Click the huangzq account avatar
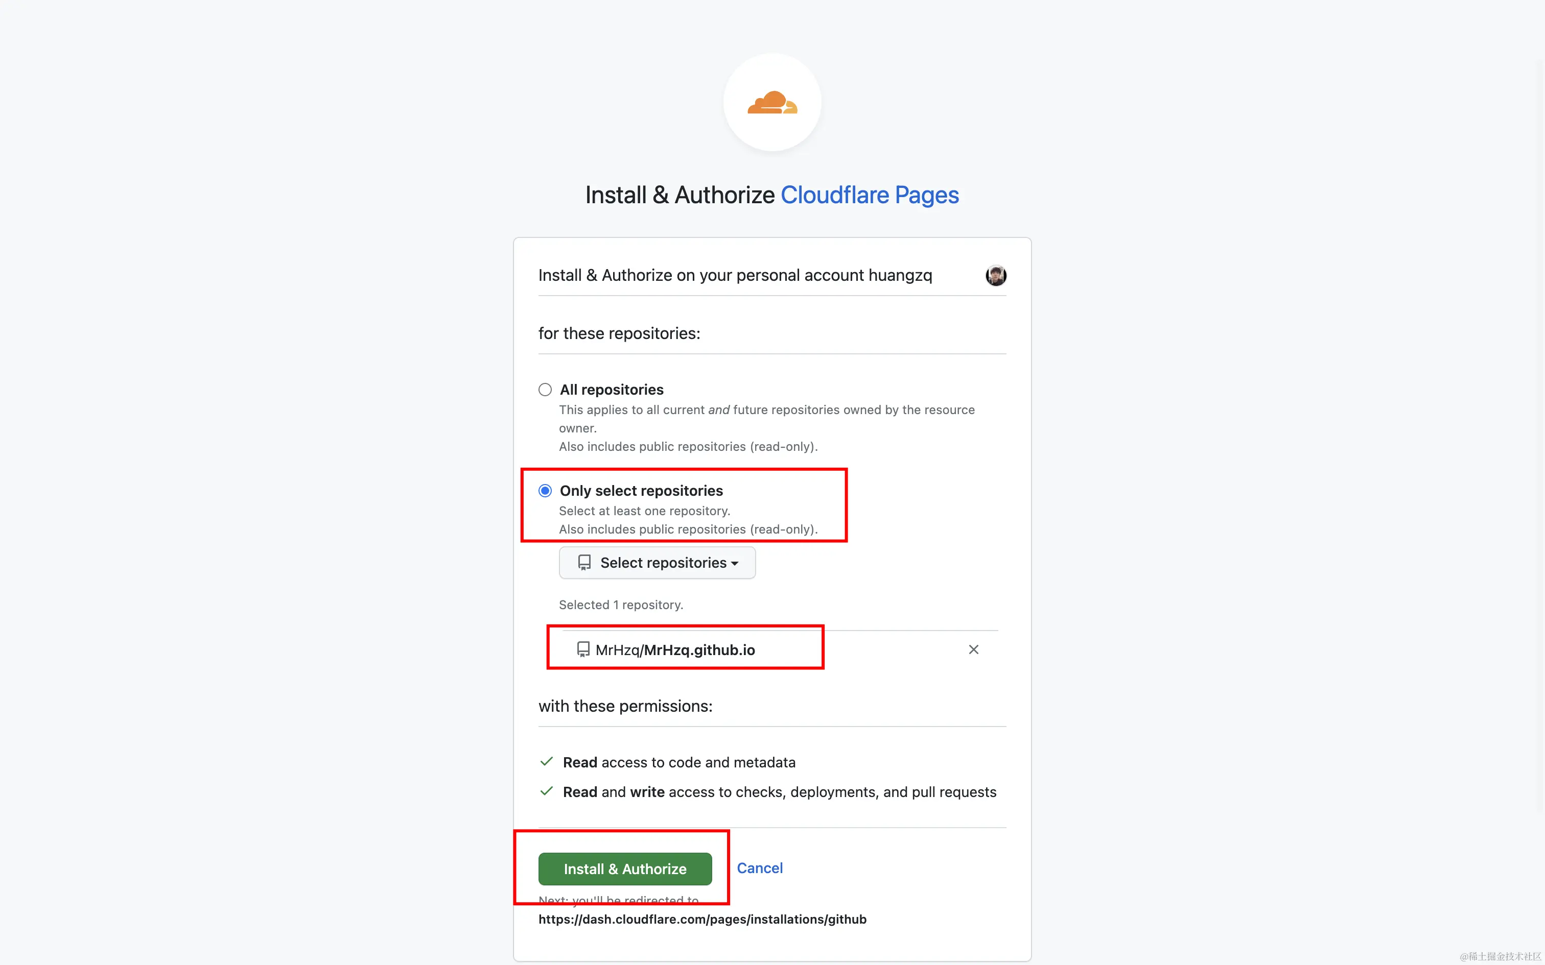This screenshot has height=965, width=1545. click(x=995, y=275)
